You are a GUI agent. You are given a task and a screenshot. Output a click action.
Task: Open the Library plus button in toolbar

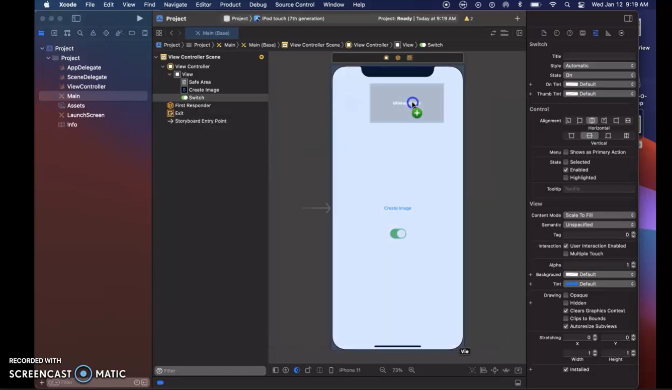[517, 19]
